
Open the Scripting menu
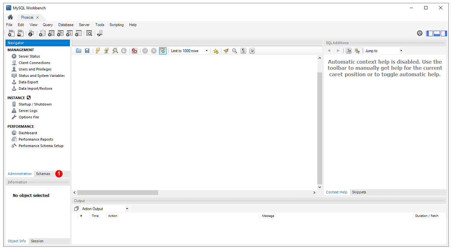(117, 25)
